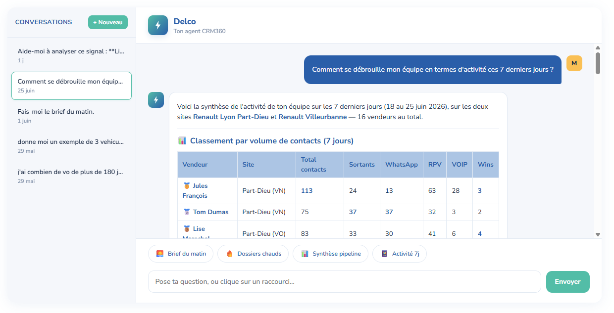Click the Delco title in header

click(x=185, y=21)
